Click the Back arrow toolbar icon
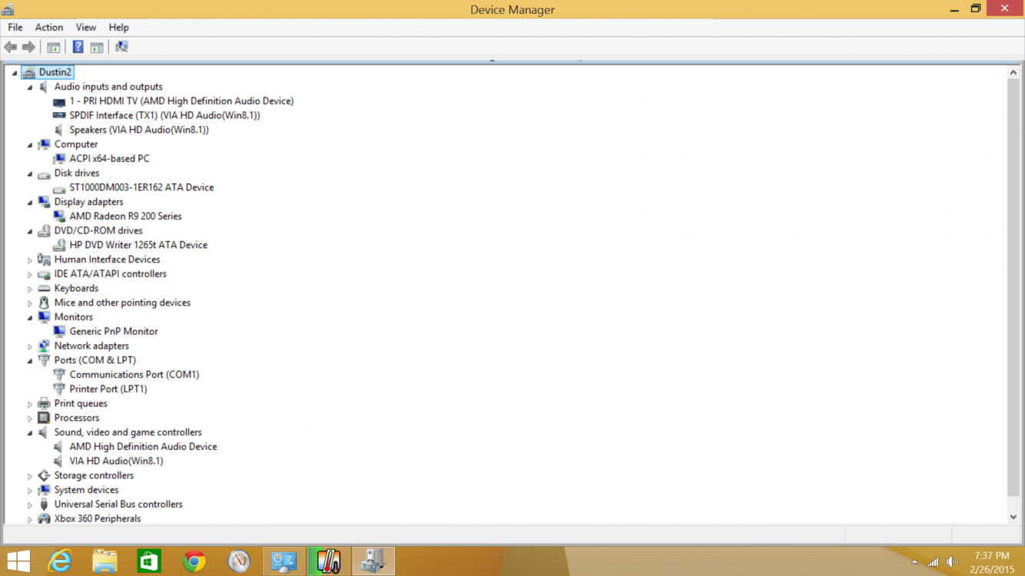Viewport: 1025px width, 576px height. tap(11, 47)
